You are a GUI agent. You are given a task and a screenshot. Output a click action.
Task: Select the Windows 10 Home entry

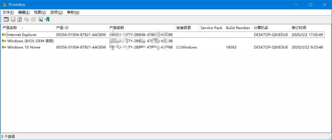[24, 47]
